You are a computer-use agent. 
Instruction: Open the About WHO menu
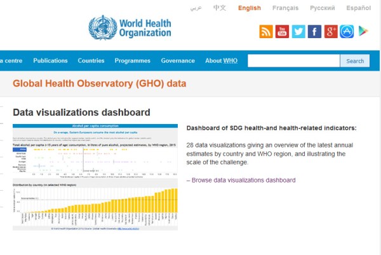[x=221, y=61]
